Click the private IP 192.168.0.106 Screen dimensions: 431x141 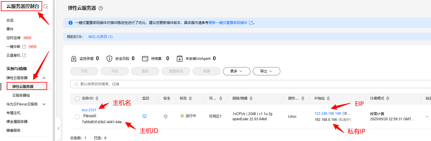point(326,120)
